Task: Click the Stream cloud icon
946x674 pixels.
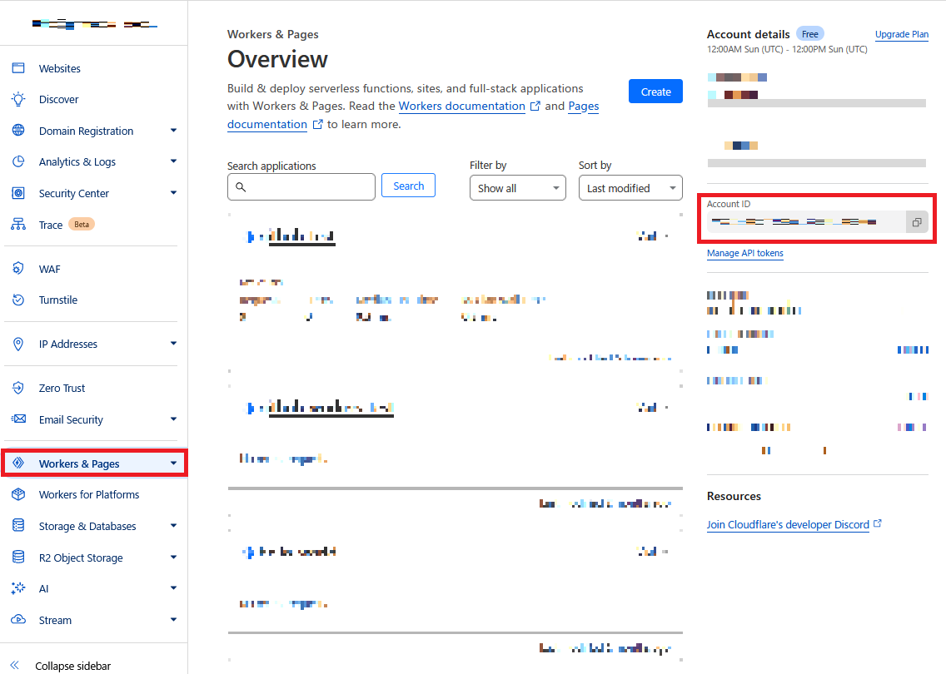Action: tap(18, 620)
